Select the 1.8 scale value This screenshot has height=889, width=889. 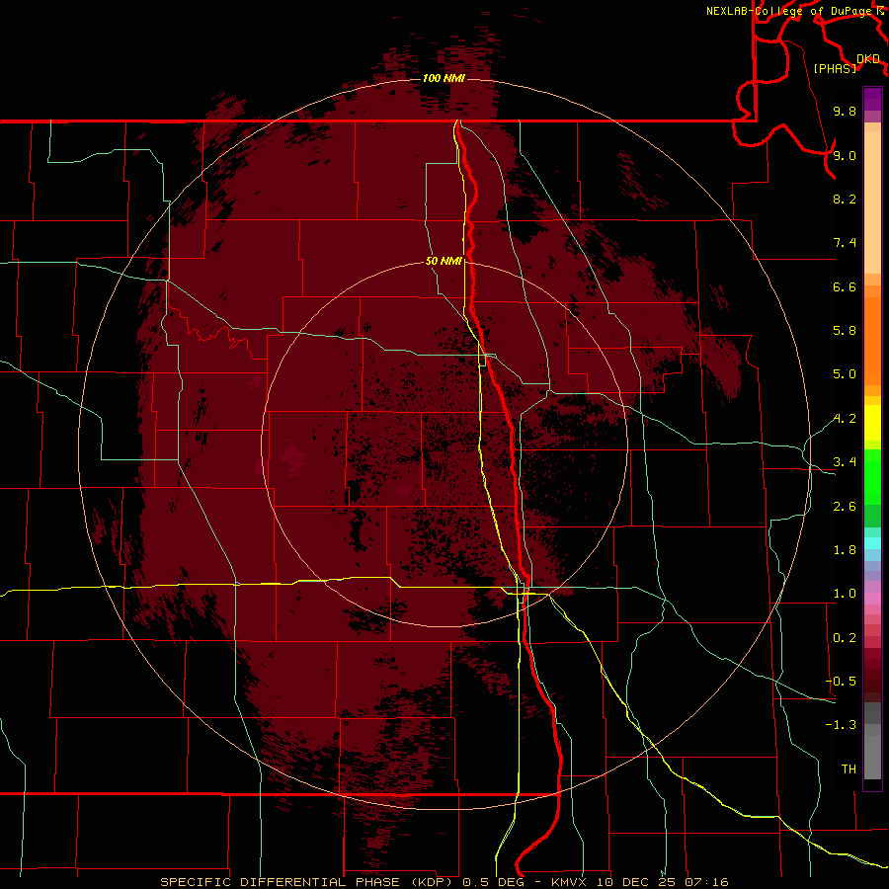click(845, 550)
